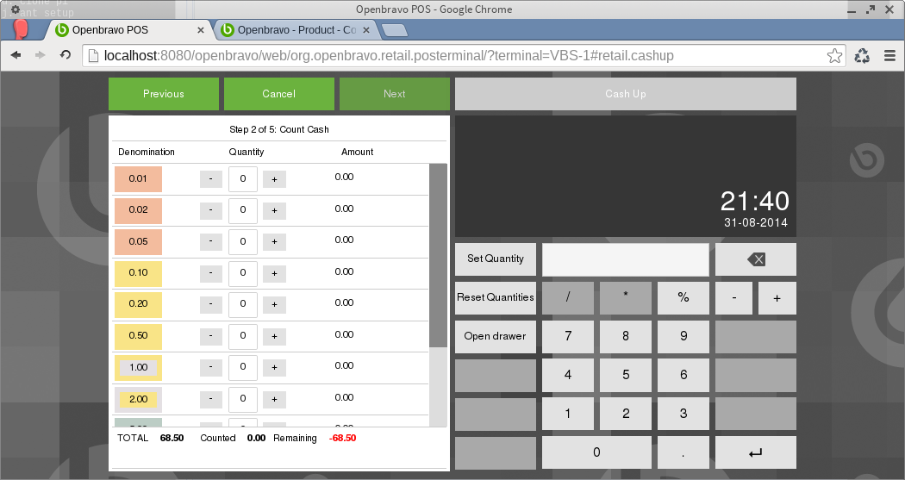
Task: Tap keypad digit 7
Action: 568,336
